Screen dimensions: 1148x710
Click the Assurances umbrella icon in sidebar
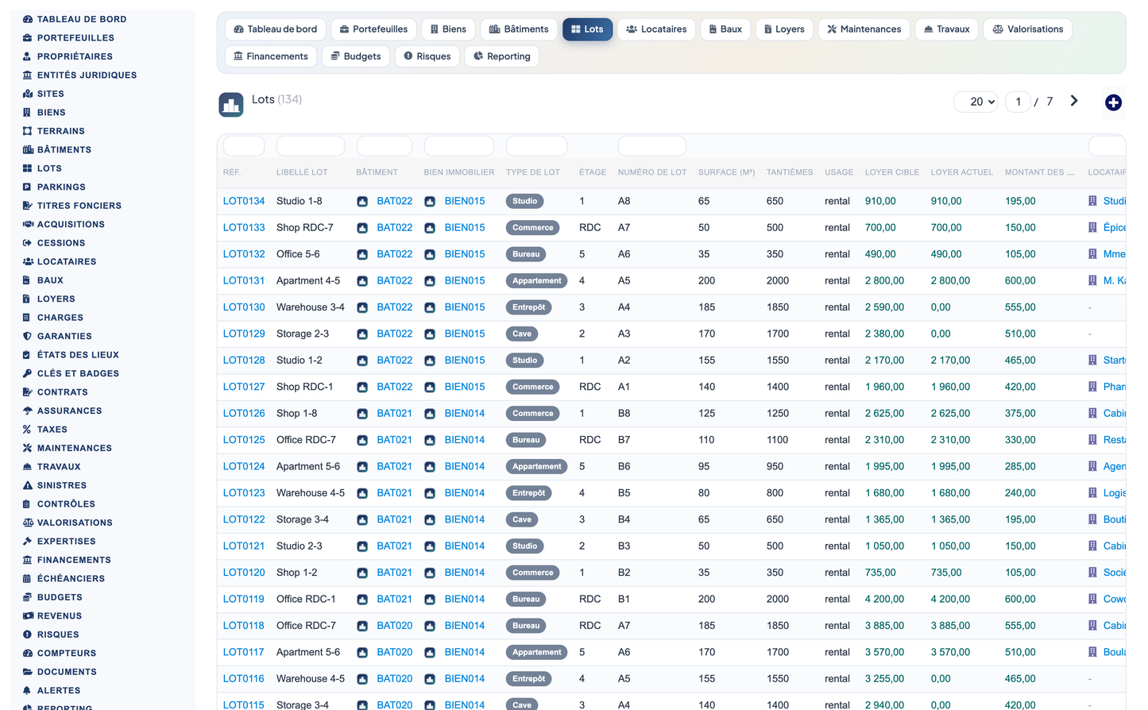[28, 411]
